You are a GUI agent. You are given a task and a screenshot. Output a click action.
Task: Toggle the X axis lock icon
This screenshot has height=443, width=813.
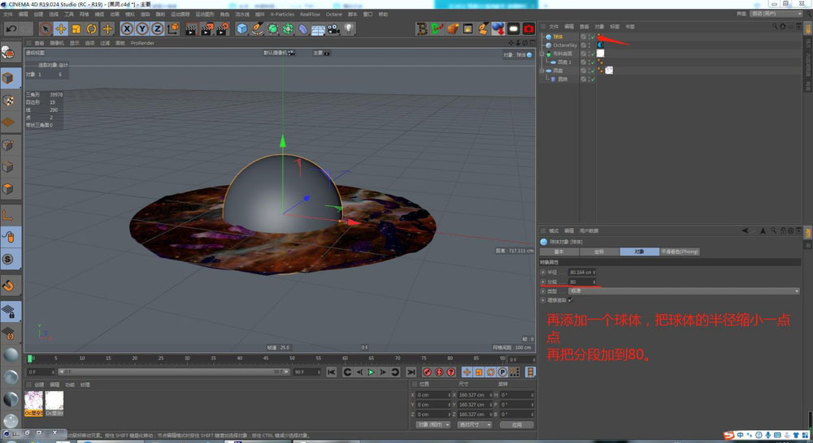[x=127, y=29]
